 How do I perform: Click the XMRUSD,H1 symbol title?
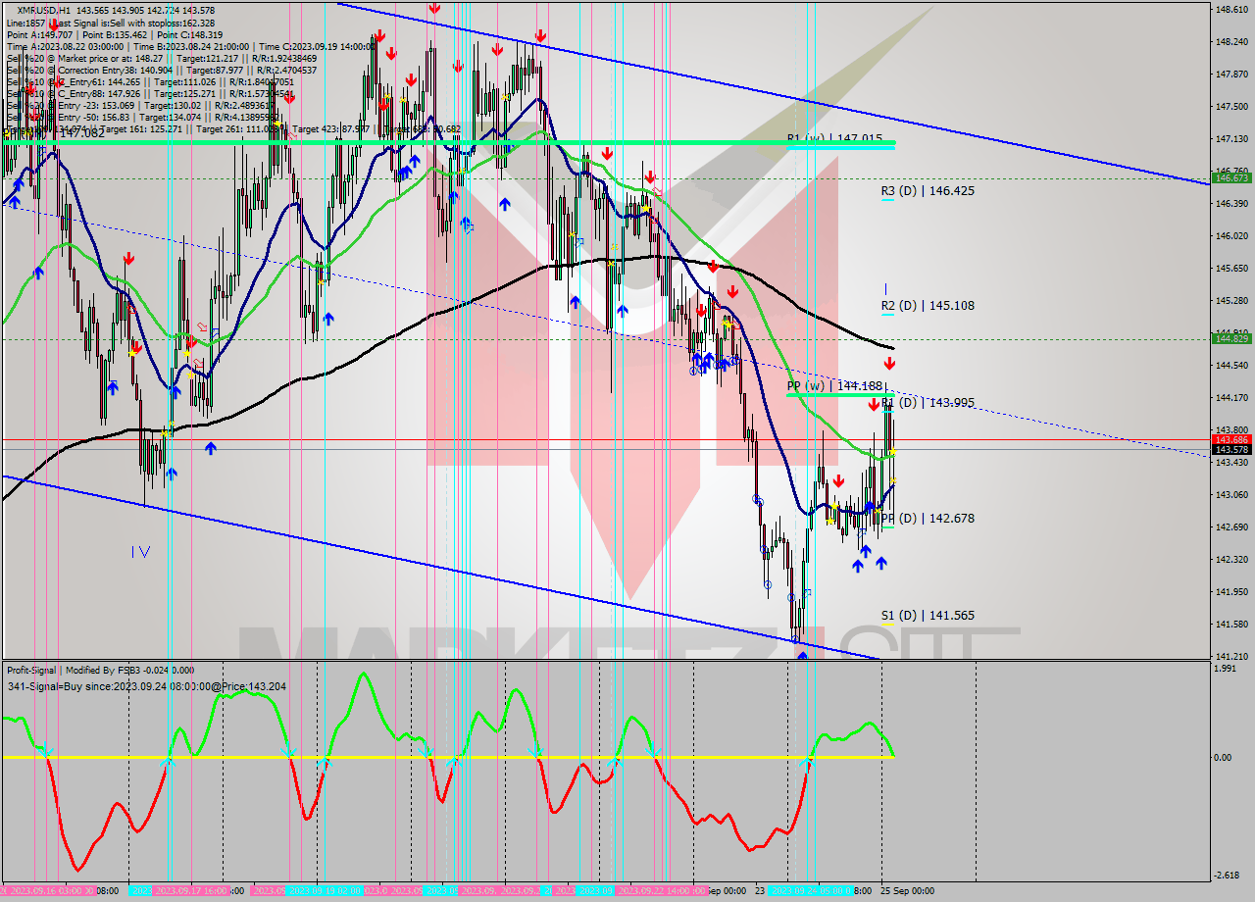pyautogui.click(x=45, y=9)
